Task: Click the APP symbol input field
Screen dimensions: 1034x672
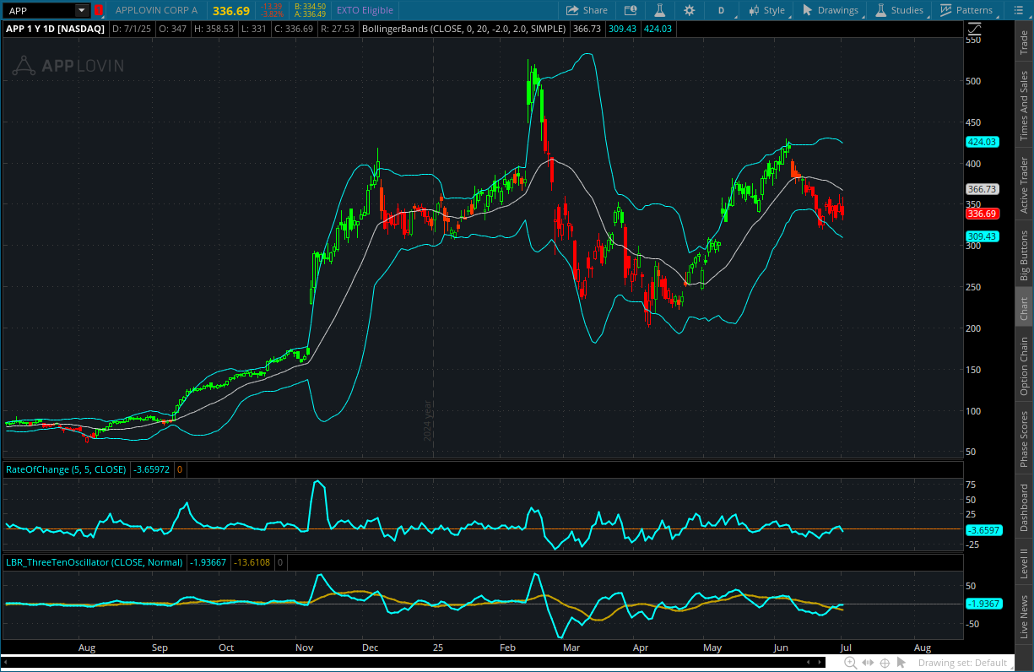Action: pyautogui.click(x=39, y=10)
